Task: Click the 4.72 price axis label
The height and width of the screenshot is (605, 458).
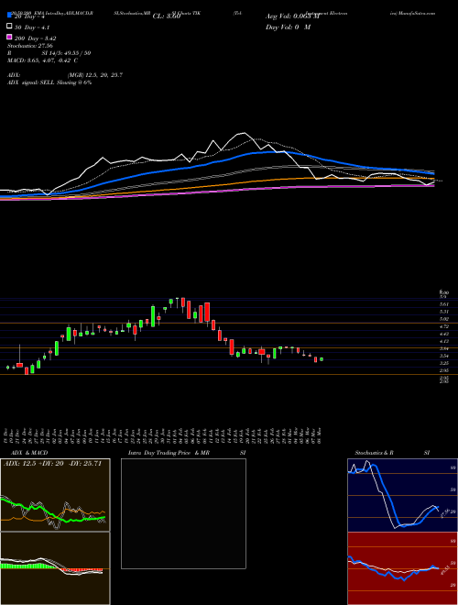Action: click(443, 326)
